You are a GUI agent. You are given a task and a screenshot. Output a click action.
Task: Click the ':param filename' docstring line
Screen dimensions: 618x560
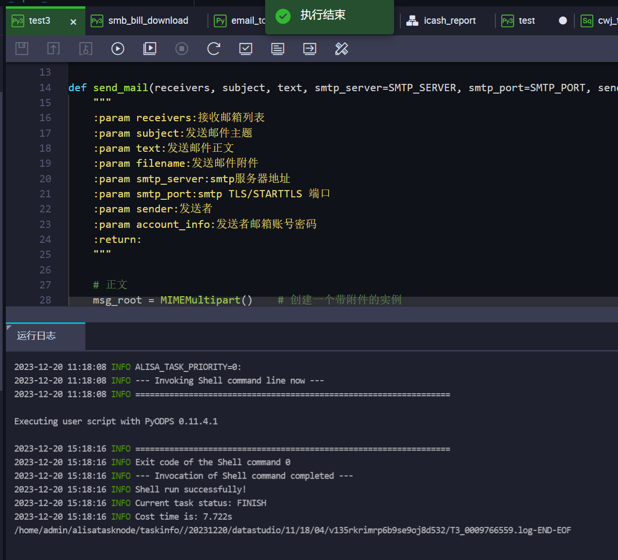pyautogui.click(x=176, y=163)
